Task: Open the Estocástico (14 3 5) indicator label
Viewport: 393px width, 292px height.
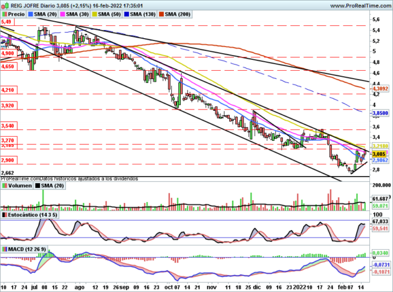Action: pos(32,215)
